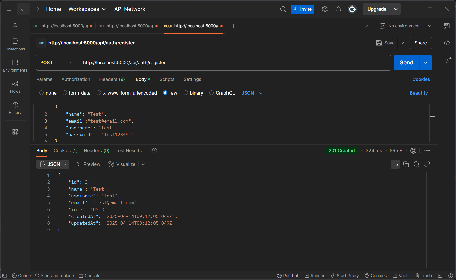
Task: Open the network globe icon in response
Action: (413, 151)
